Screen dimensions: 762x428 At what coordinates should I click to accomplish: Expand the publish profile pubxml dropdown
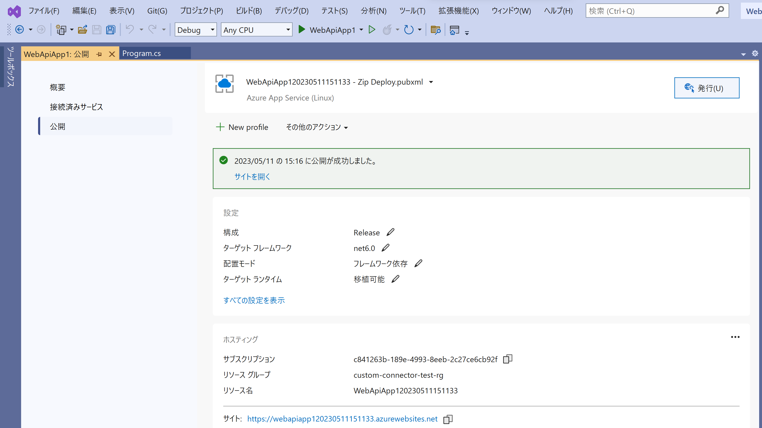click(x=431, y=82)
